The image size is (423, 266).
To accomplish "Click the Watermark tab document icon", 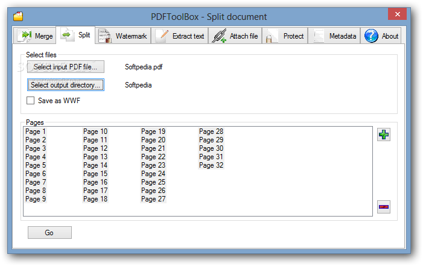I will 105,36.
